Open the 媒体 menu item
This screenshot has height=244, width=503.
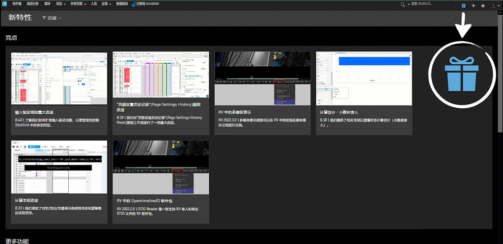47,4
